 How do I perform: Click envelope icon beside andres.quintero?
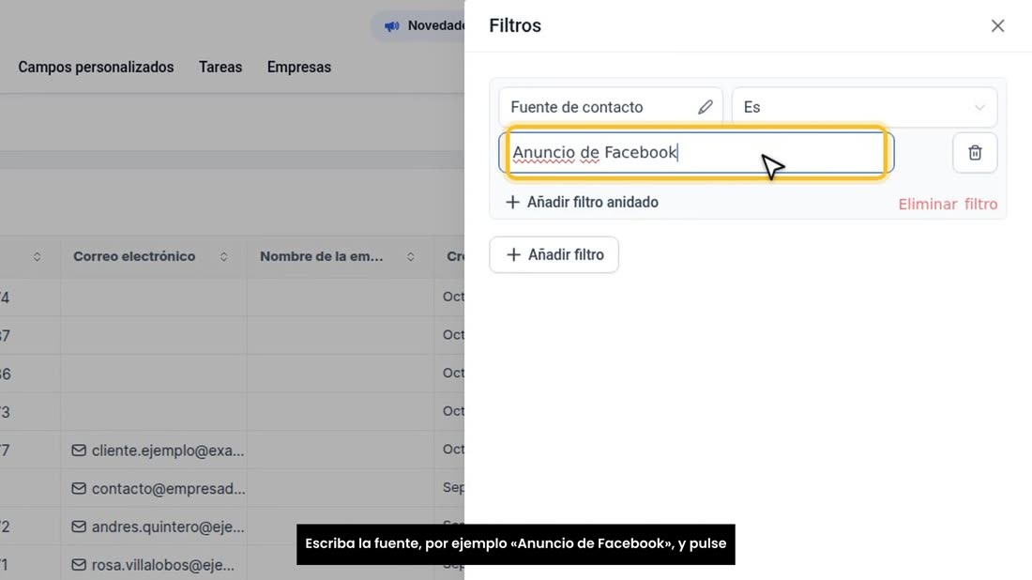(79, 527)
